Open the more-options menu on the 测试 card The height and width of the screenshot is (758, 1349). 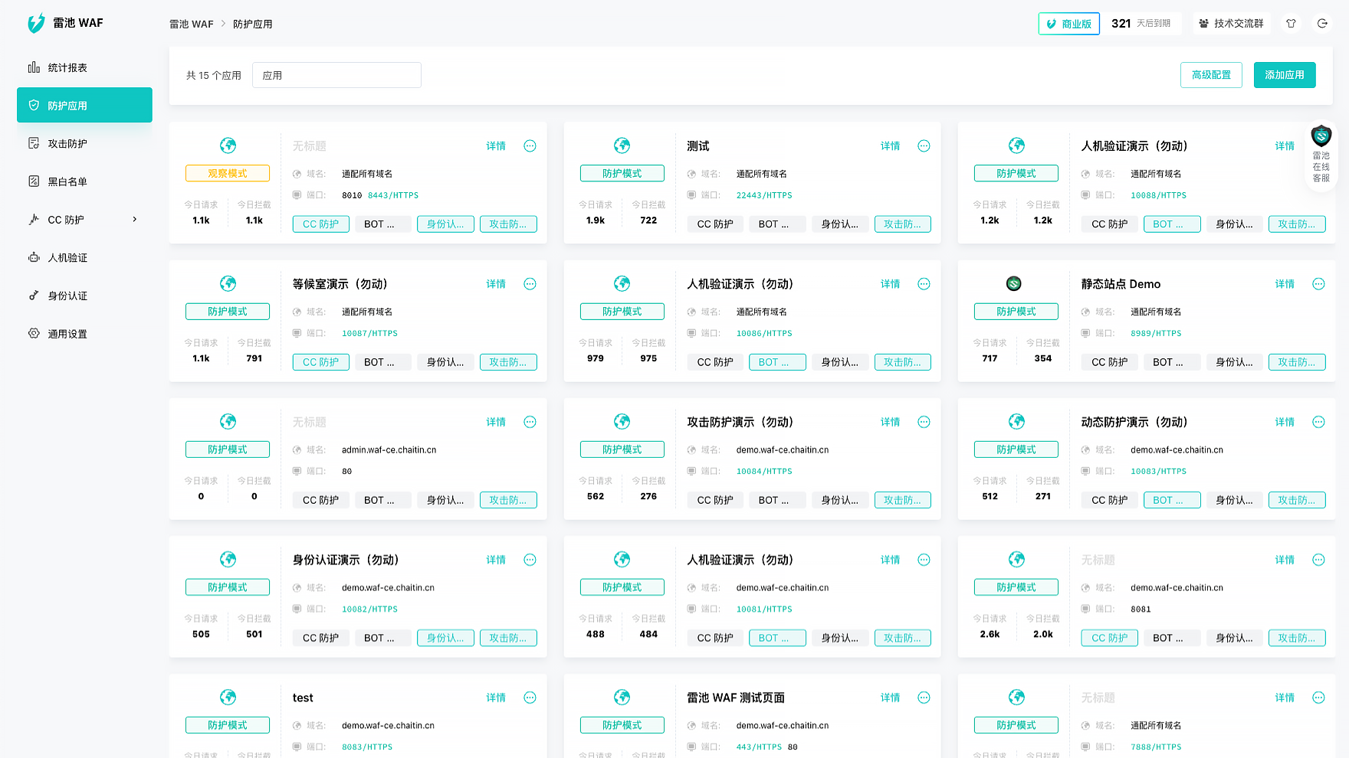click(x=924, y=145)
